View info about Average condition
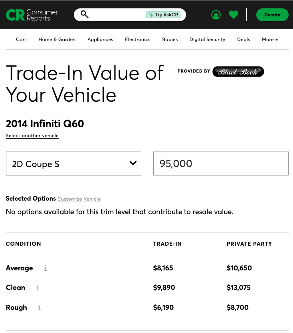293x333 pixels. coord(45,268)
